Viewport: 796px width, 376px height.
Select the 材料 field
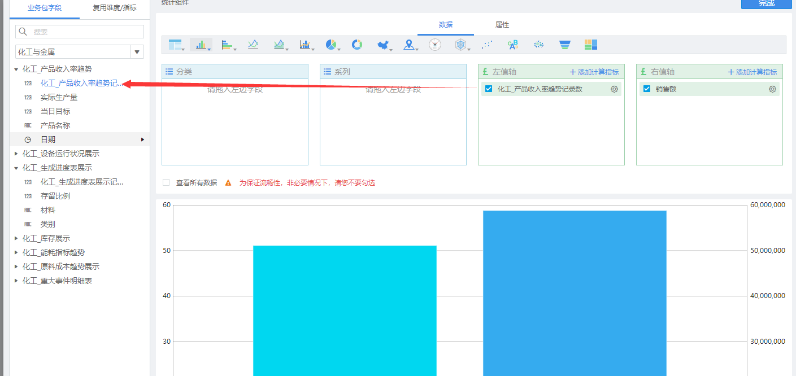point(48,210)
